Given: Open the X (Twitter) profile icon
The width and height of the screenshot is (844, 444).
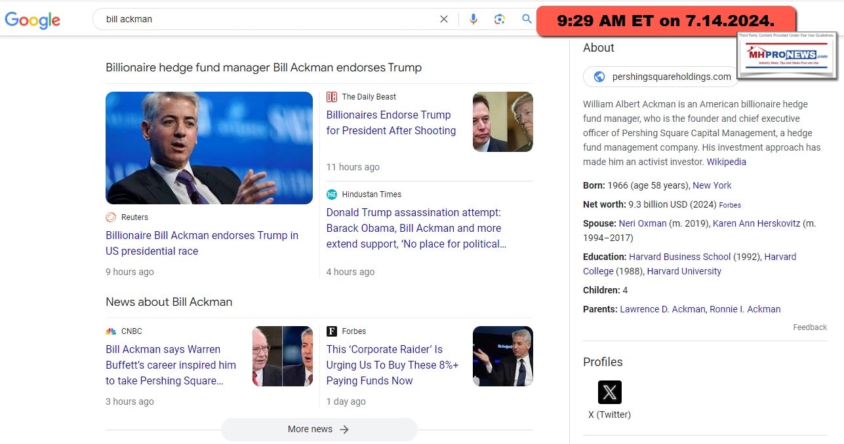Looking at the screenshot, I should (x=610, y=392).
